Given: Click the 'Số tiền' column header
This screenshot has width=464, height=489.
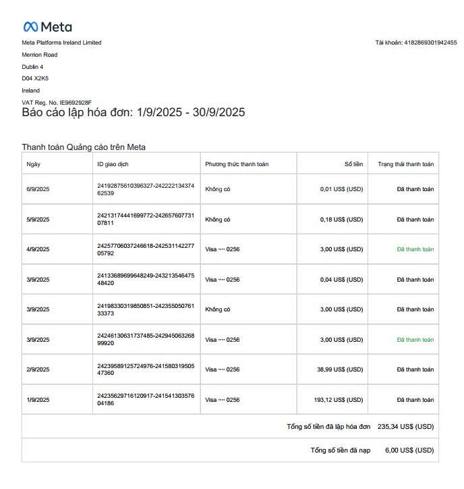Looking at the screenshot, I should [x=353, y=164].
